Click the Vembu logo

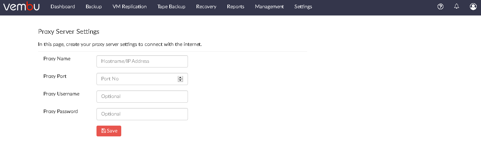click(21, 6)
